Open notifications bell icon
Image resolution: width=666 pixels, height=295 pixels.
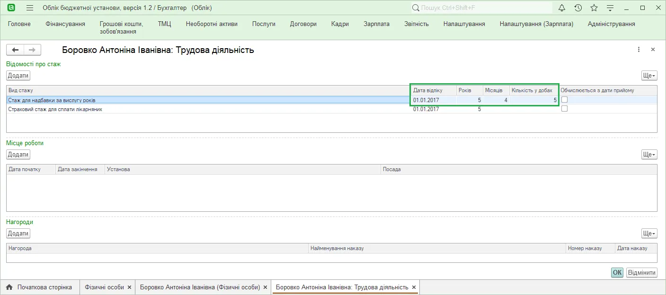point(562,8)
